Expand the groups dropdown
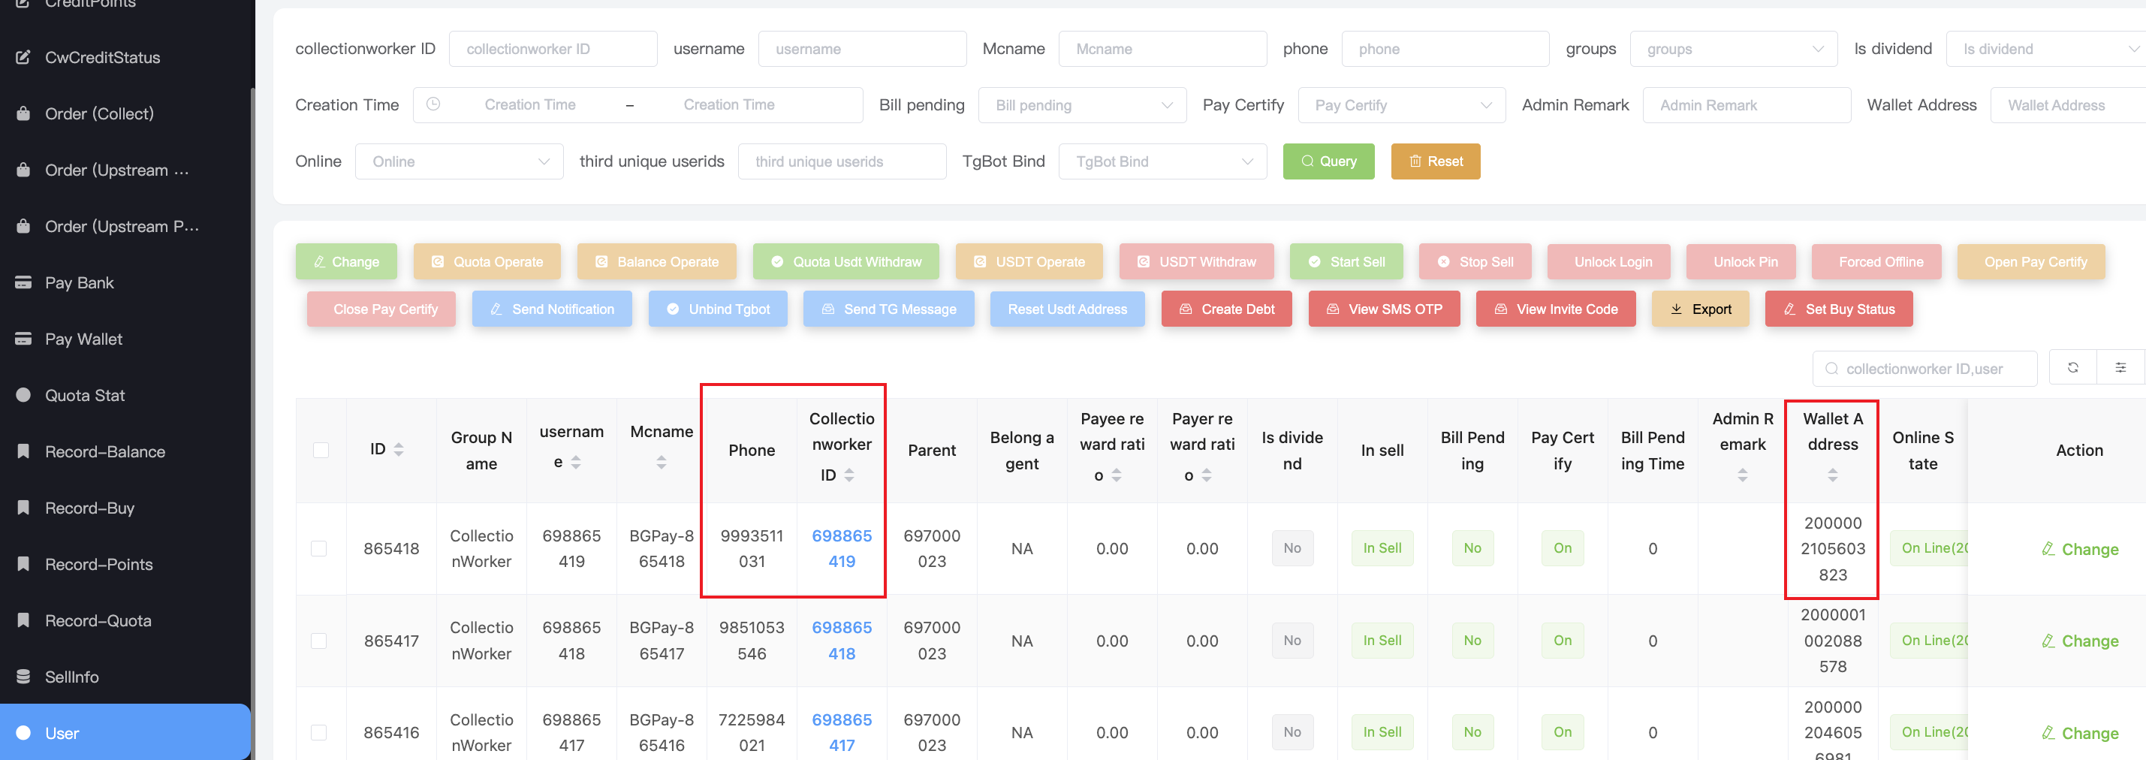The image size is (2146, 760). coord(1733,49)
